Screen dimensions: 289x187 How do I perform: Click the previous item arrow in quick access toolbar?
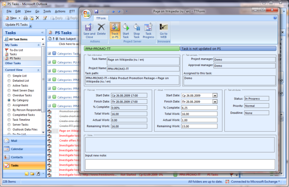coord(113,12)
